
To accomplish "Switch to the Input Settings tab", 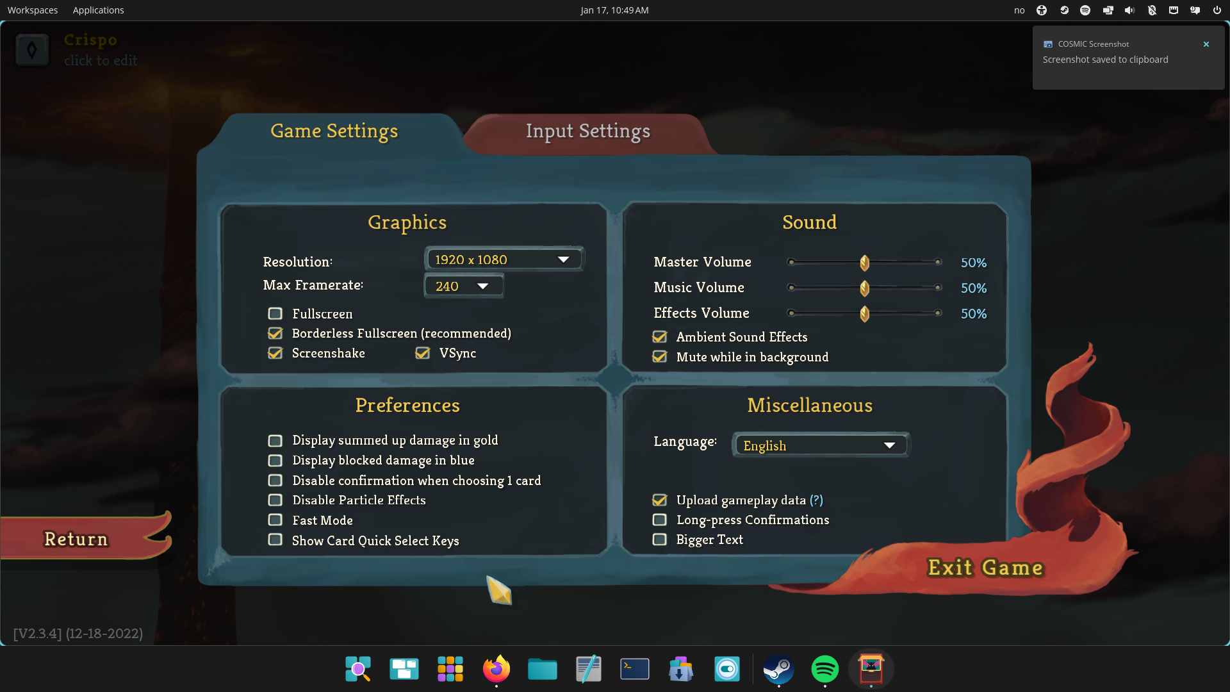I will 587,131.
